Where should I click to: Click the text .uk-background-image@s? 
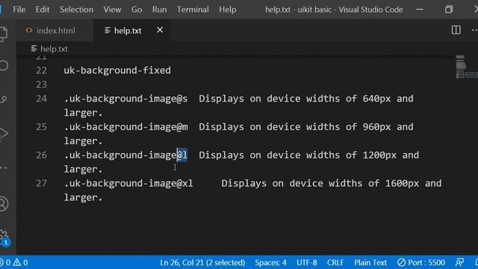point(125,99)
